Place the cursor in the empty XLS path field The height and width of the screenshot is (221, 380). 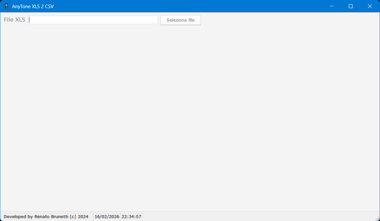pos(93,20)
